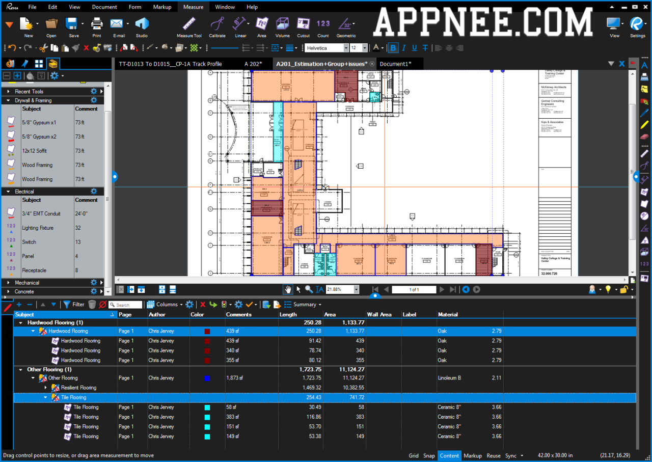This screenshot has width=652, height=462.
Task: Open the zoom percentage 21.88% dropdown
Action: (x=356, y=289)
